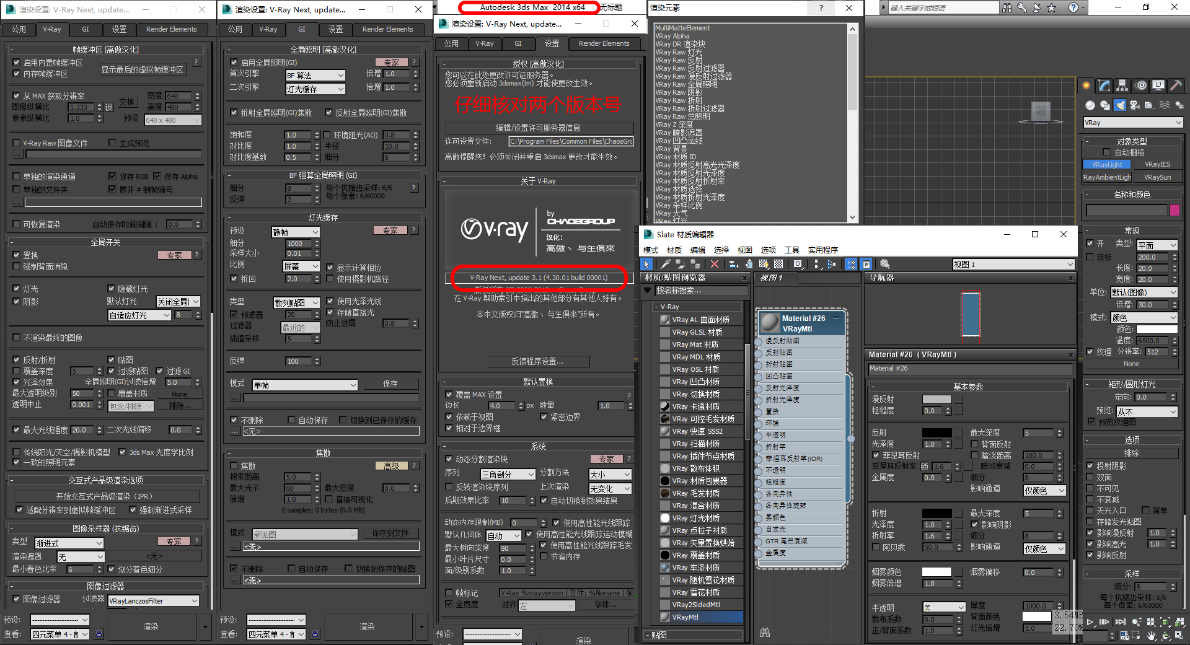Collapse the V-Ray group in material browser
This screenshot has height=645, width=1190.
(x=656, y=307)
